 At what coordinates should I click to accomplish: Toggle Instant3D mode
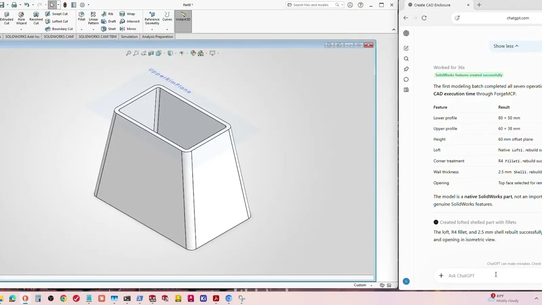183,21
